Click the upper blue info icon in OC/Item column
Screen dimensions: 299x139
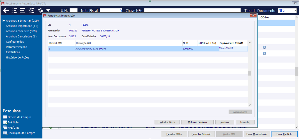[x=264, y=47]
